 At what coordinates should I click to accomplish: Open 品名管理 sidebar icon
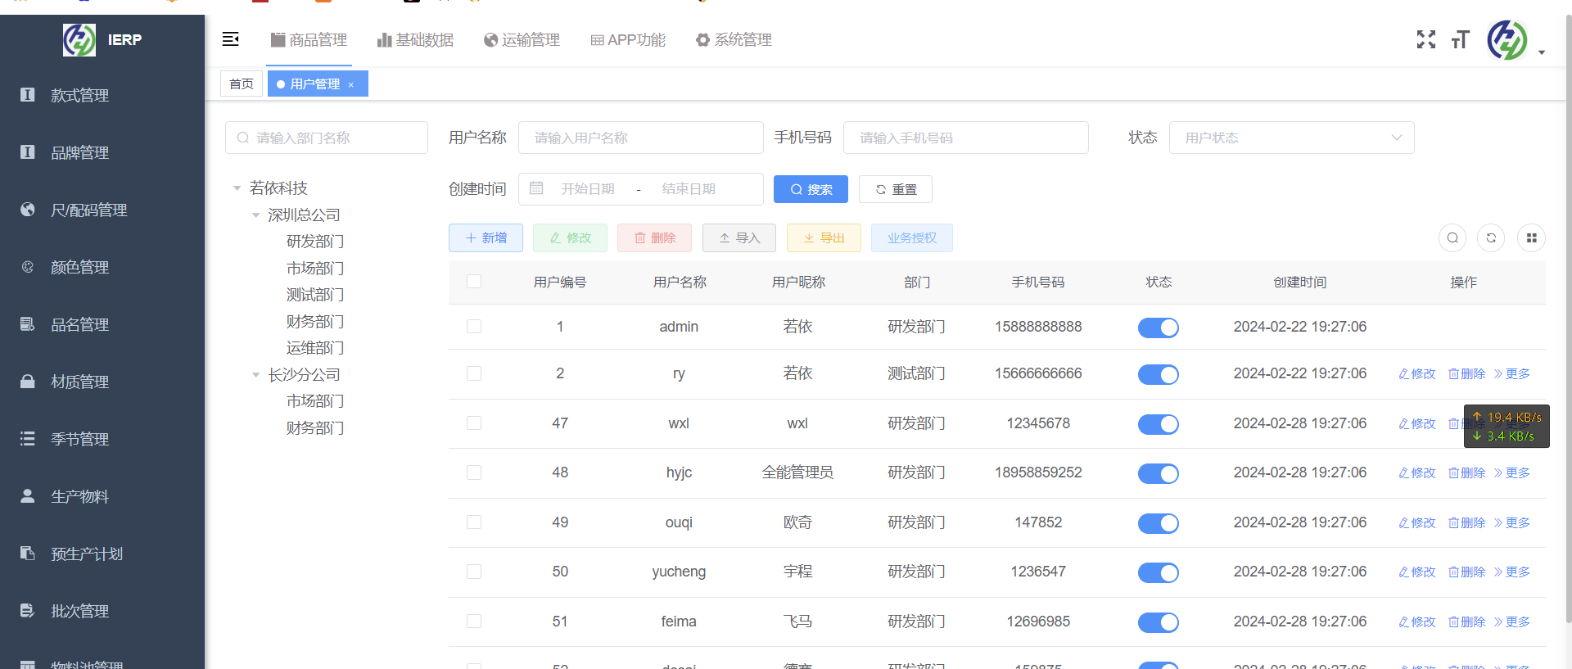coord(27,324)
